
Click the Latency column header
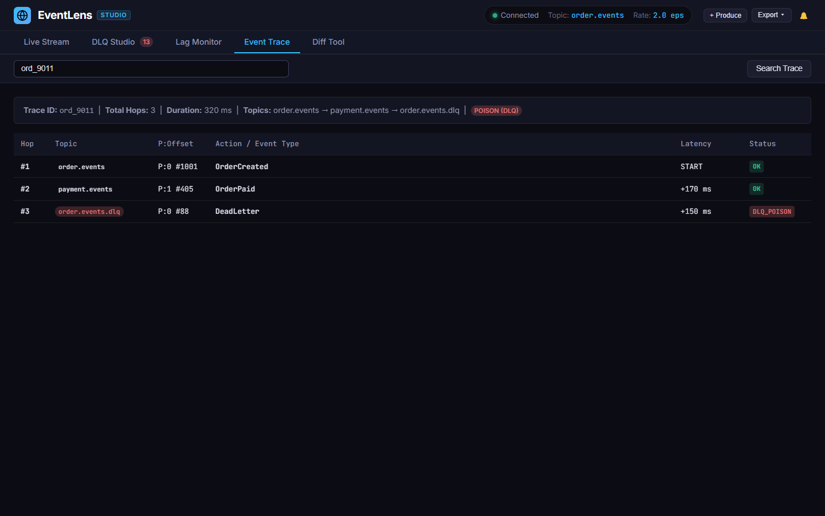[x=696, y=144]
